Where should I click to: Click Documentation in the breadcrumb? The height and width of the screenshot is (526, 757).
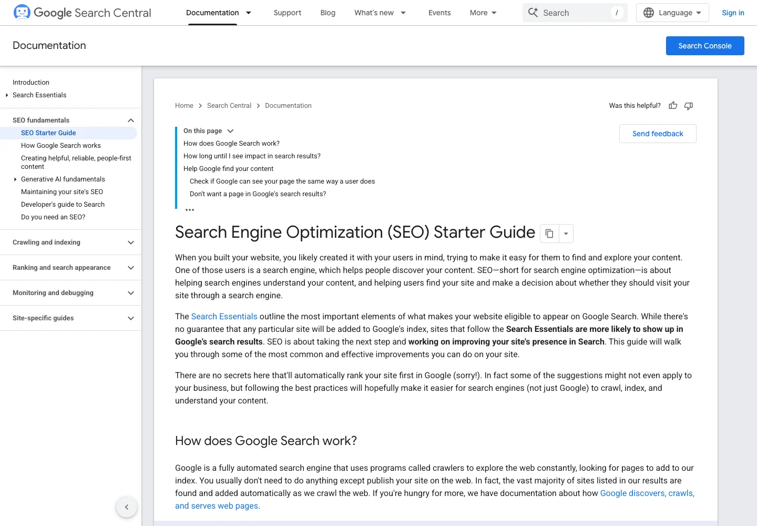[288, 106]
